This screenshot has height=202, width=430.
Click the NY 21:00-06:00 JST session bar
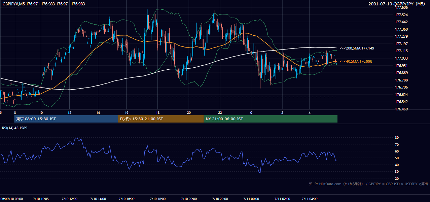pyautogui.click(x=271, y=119)
